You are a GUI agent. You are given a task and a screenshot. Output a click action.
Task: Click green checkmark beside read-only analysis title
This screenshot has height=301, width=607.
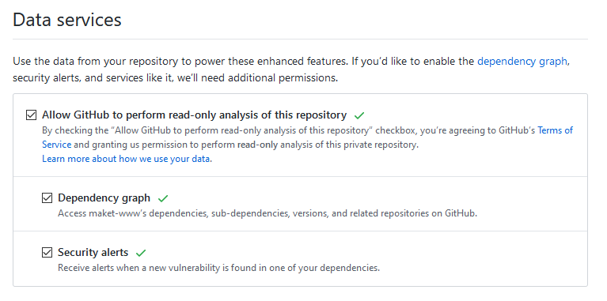359,115
